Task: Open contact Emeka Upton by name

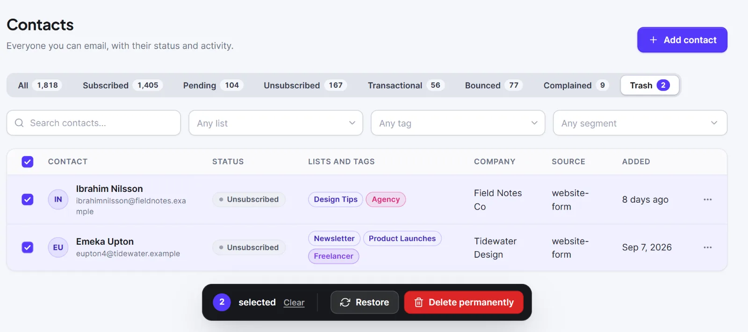Action: coord(105,241)
